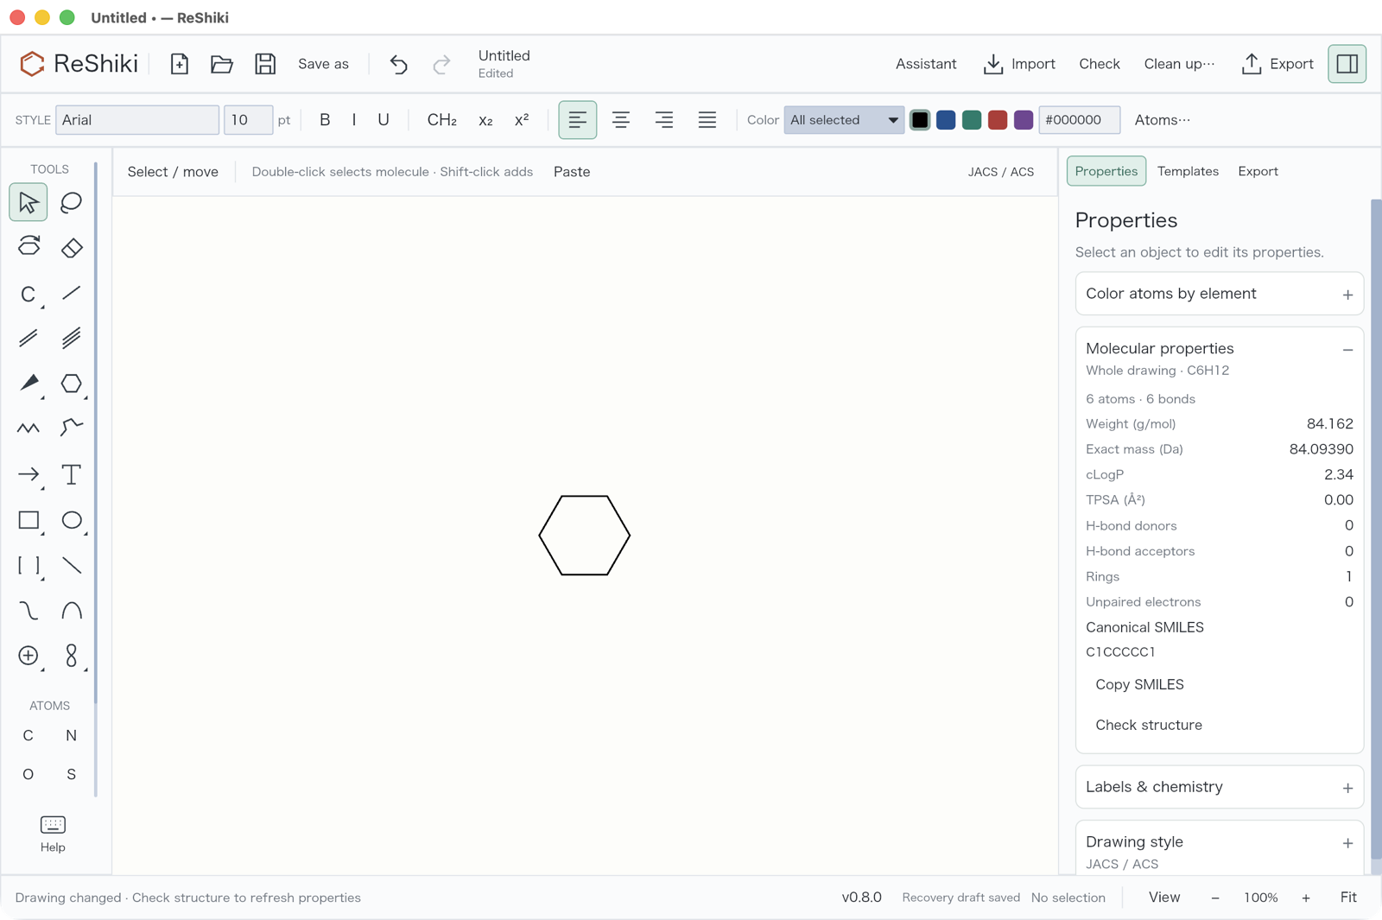Select the single bond line tool
The image size is (1382, 920).
coord(72,294)
